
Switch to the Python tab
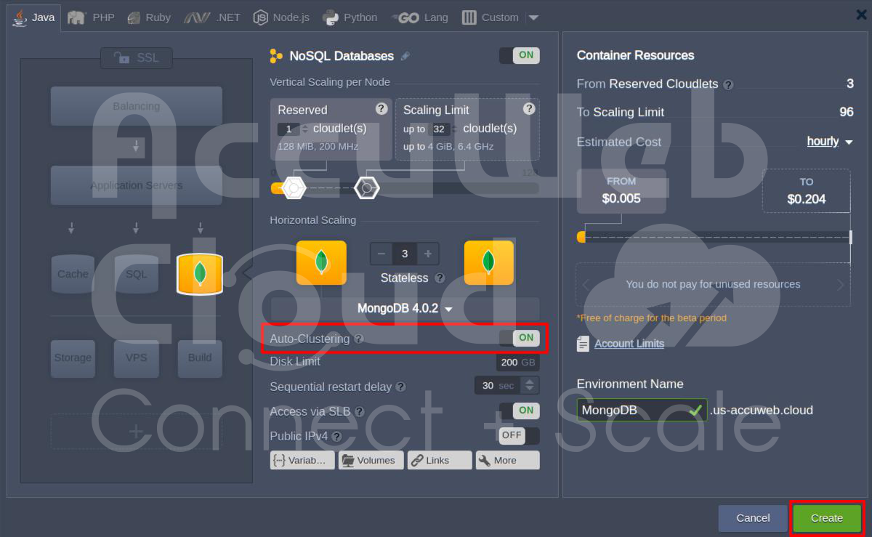coord(350,17)
